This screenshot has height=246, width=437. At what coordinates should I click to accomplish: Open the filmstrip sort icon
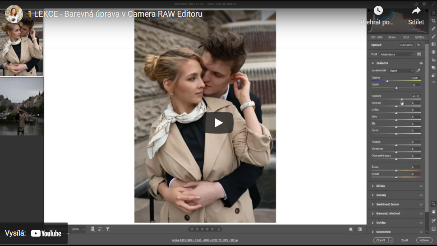(x=100, y=229)
